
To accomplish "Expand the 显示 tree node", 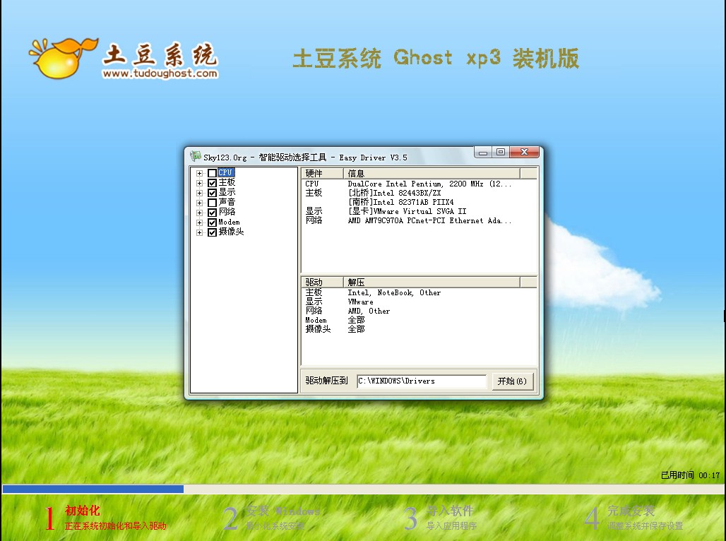I will [x=199, y=193].
